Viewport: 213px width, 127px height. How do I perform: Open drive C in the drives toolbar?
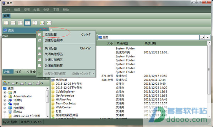(6, 83)
